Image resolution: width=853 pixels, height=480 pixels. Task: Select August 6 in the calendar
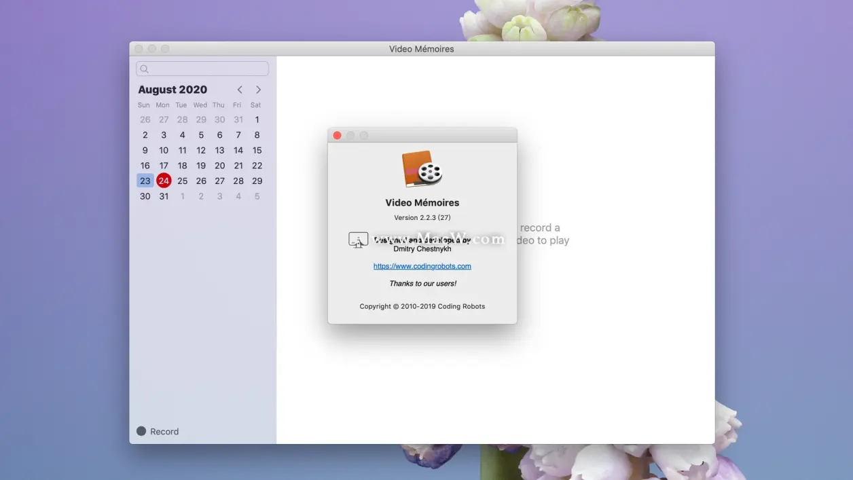219,135
